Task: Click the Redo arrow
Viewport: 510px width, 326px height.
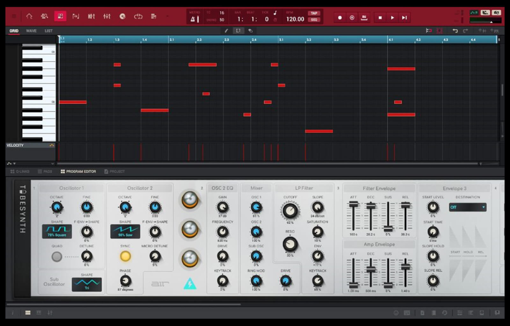Action: point(465,31)
